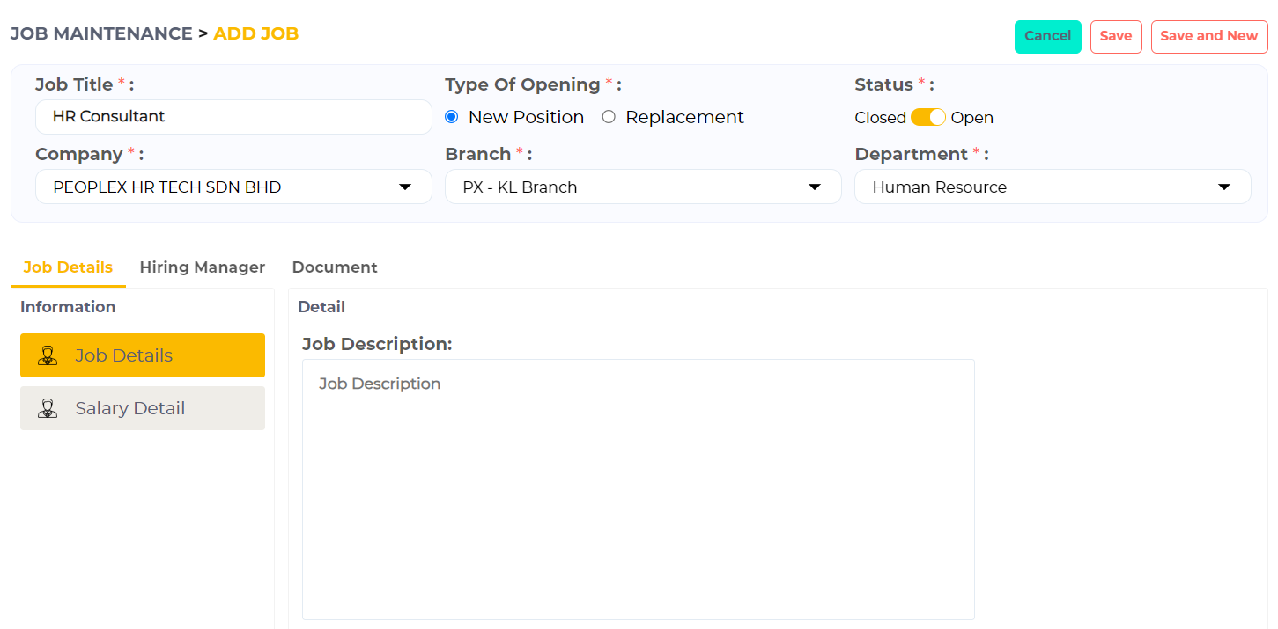Click the Save button
The width and height of the screenshot is (1278, 629).
point(1116,36)
